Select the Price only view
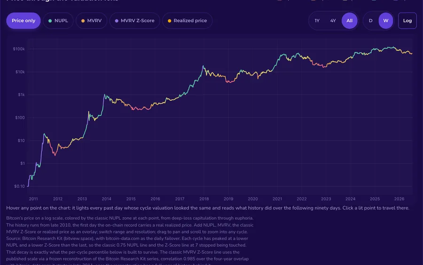This screenshot has width=423, height=265. [x=23, y=21]
